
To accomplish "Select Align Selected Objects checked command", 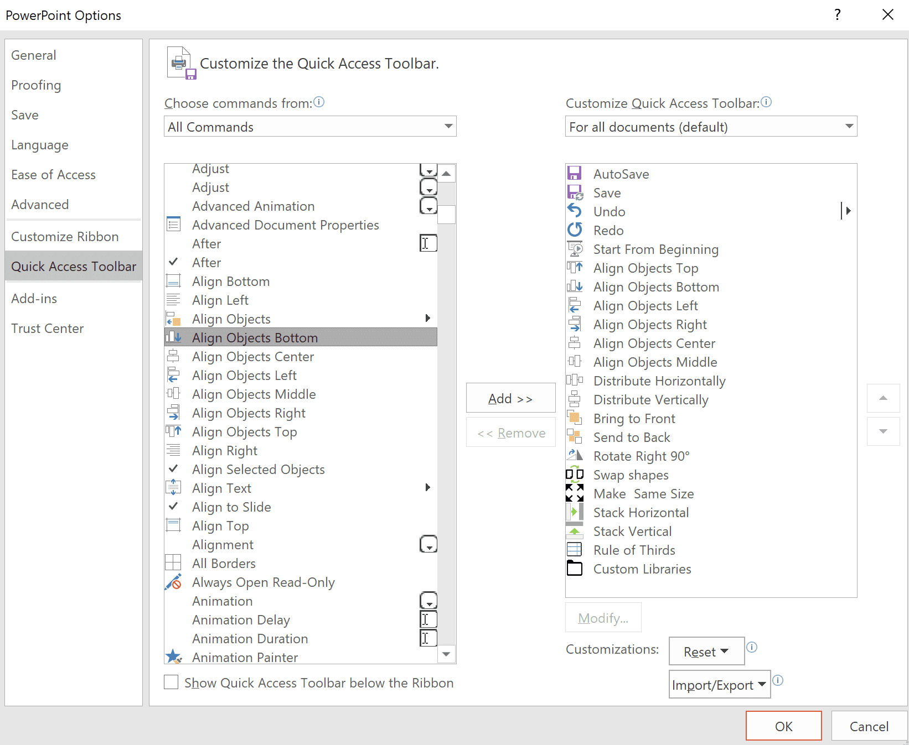I will coord(301,469).
